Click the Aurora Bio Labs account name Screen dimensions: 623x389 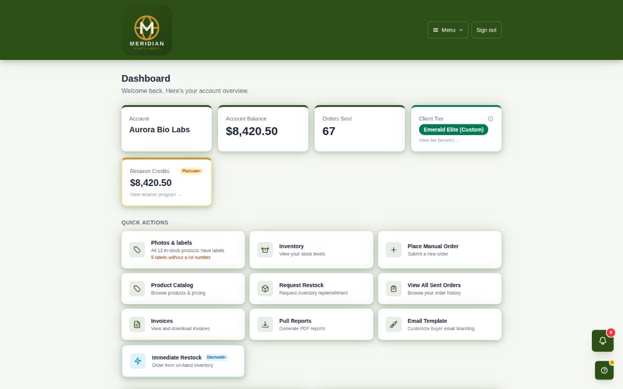point(159,129)
